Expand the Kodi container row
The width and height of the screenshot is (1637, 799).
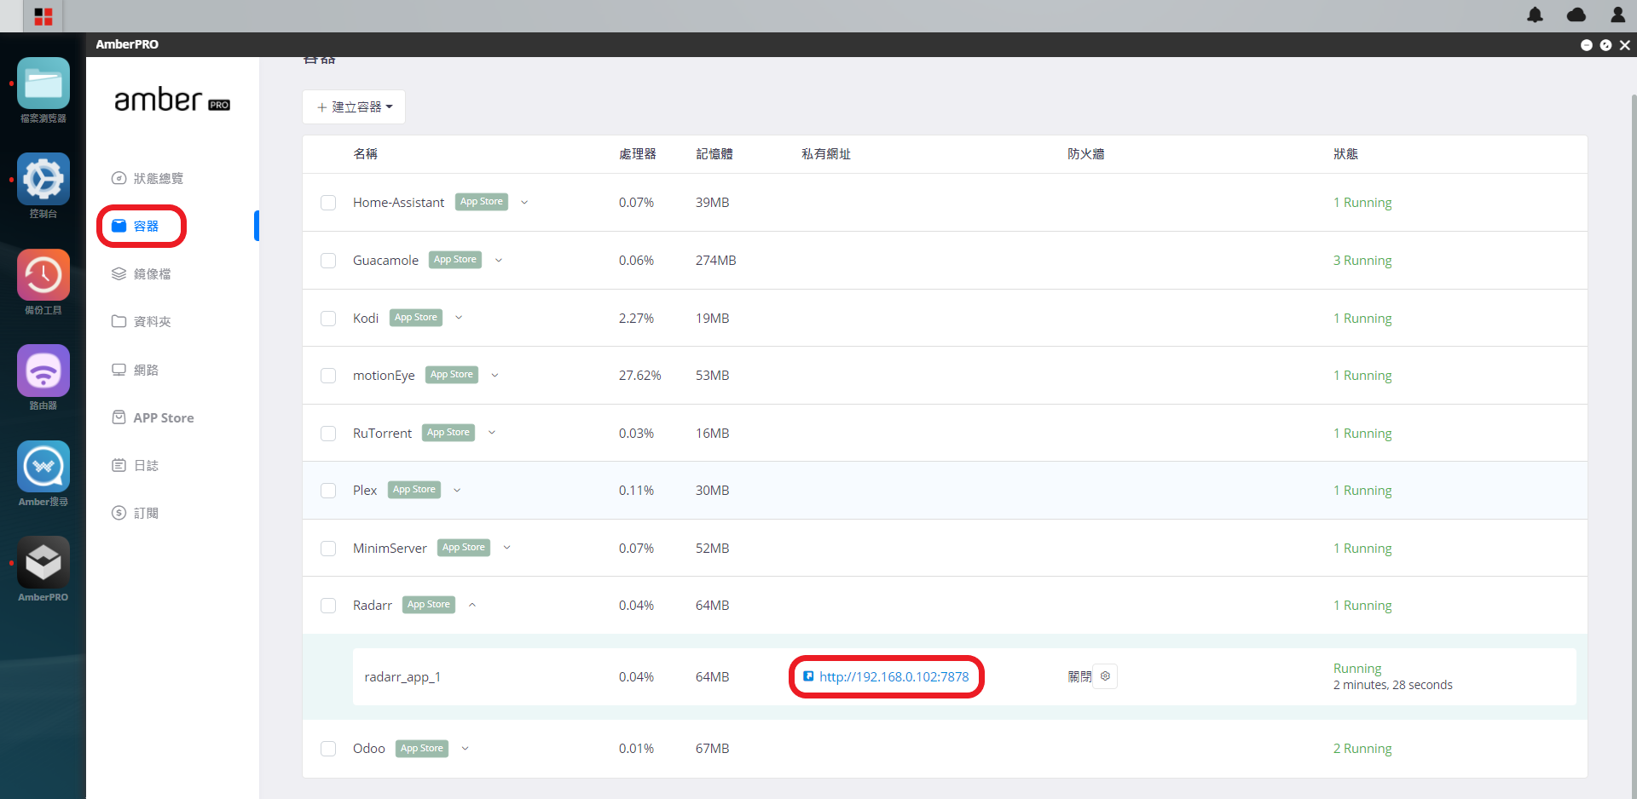pyautogui.click(x=459, y=318)
